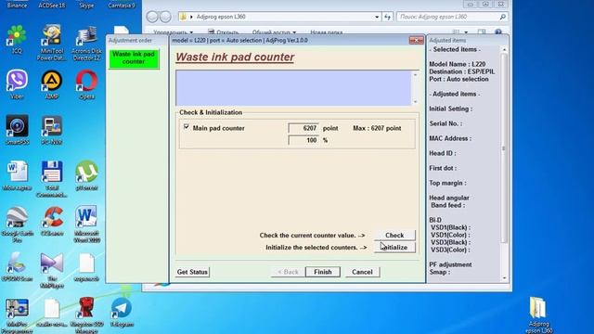The image size is (594, 334).
Task: Launch µTorrent from the desktop
Action: click(x=86, y=175)
